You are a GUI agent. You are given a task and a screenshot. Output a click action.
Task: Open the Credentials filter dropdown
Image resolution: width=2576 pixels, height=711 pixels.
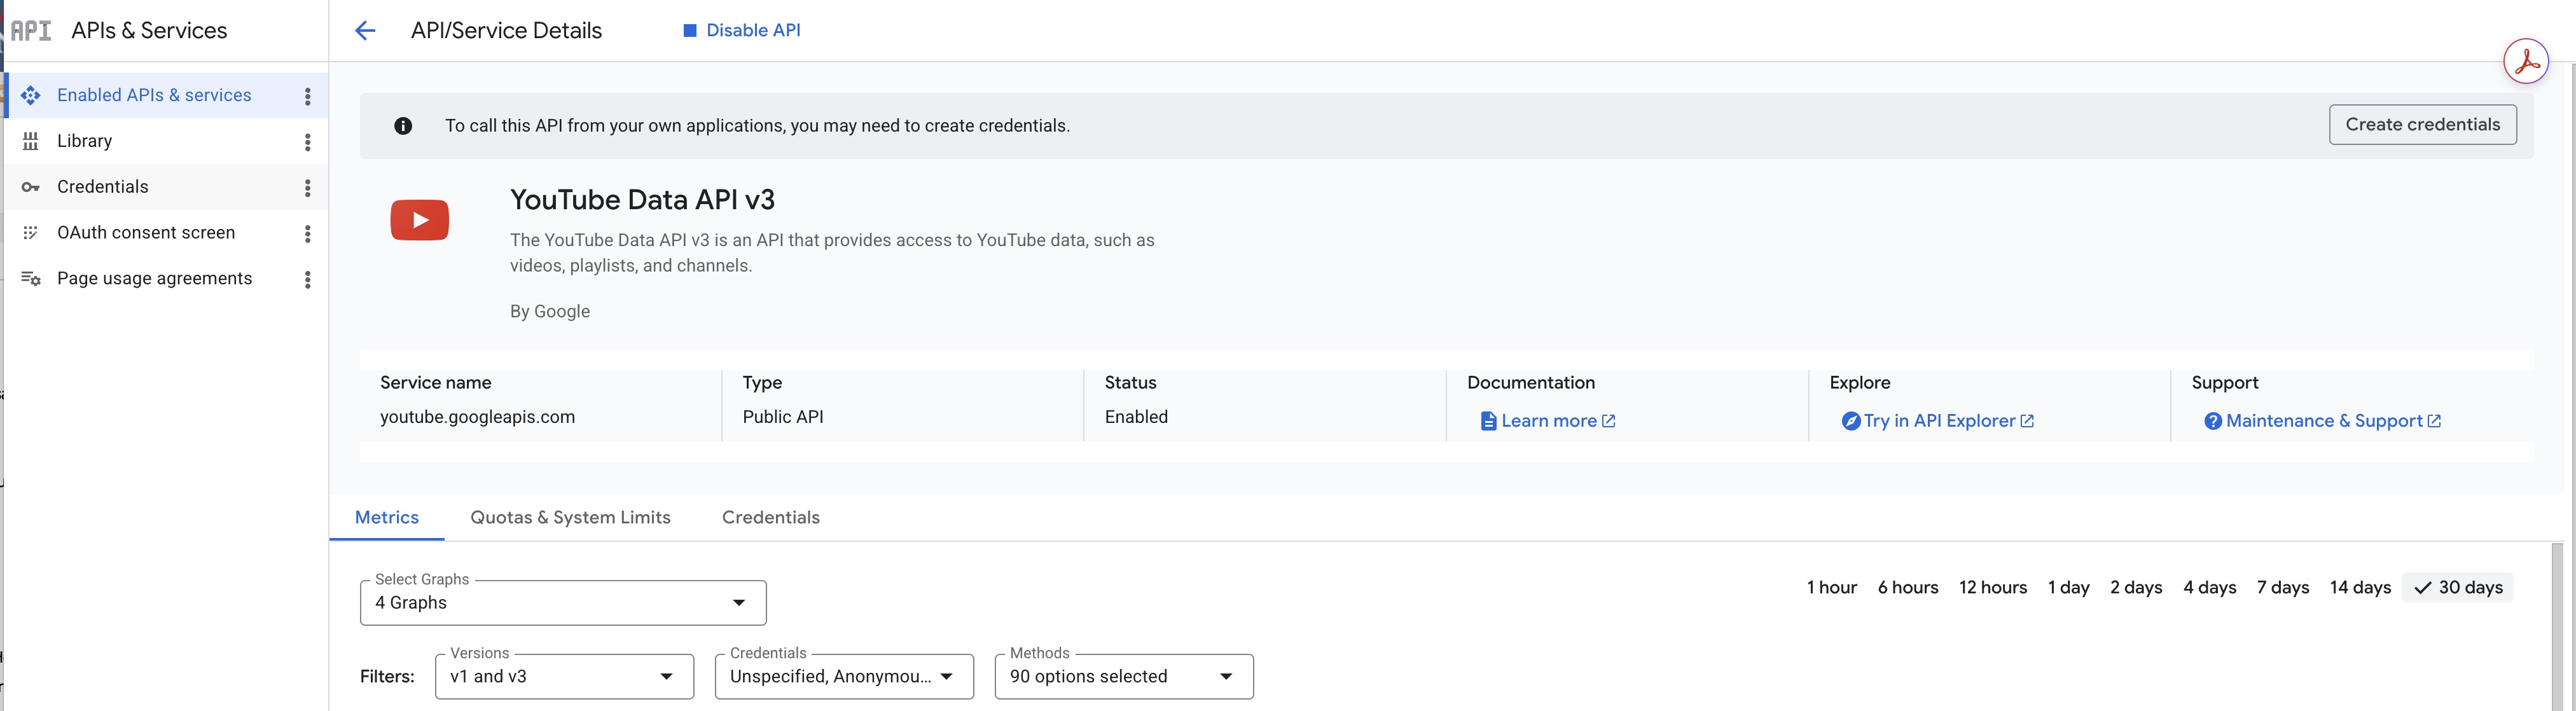844,677
